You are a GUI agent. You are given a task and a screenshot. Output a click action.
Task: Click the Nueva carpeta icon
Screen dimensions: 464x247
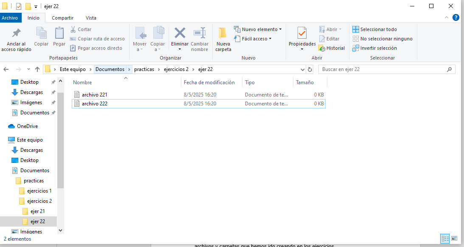point(223,33)
